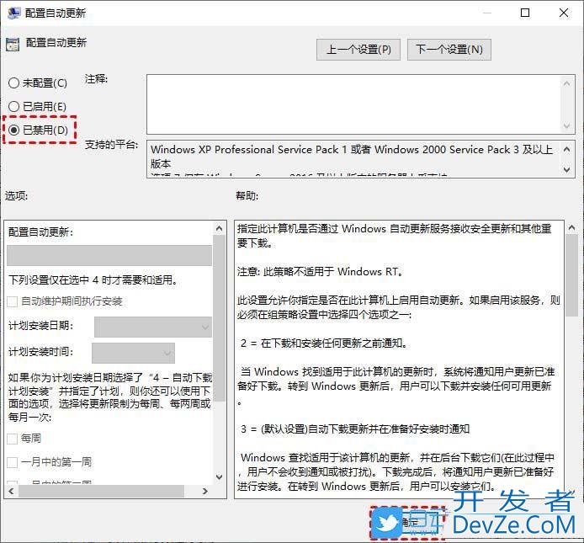Click the help text '注意: 此策略不适用于 Windows RT。'
Viewport: 584px width, 543px height.
[x=321, y=272]
